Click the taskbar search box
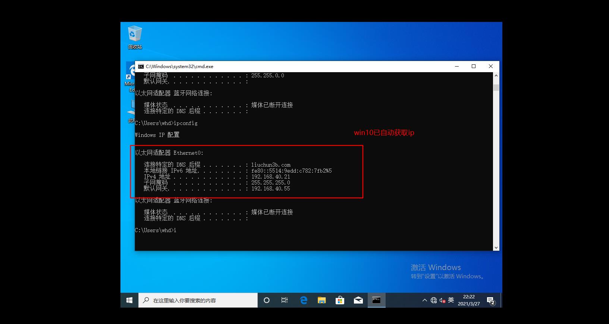 pos(198,300)
